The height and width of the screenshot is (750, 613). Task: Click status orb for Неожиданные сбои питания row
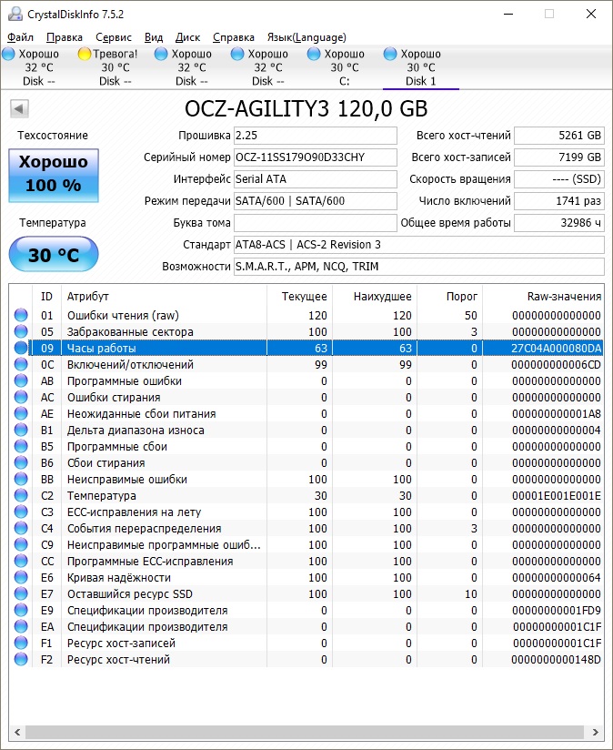pos(21,413)
